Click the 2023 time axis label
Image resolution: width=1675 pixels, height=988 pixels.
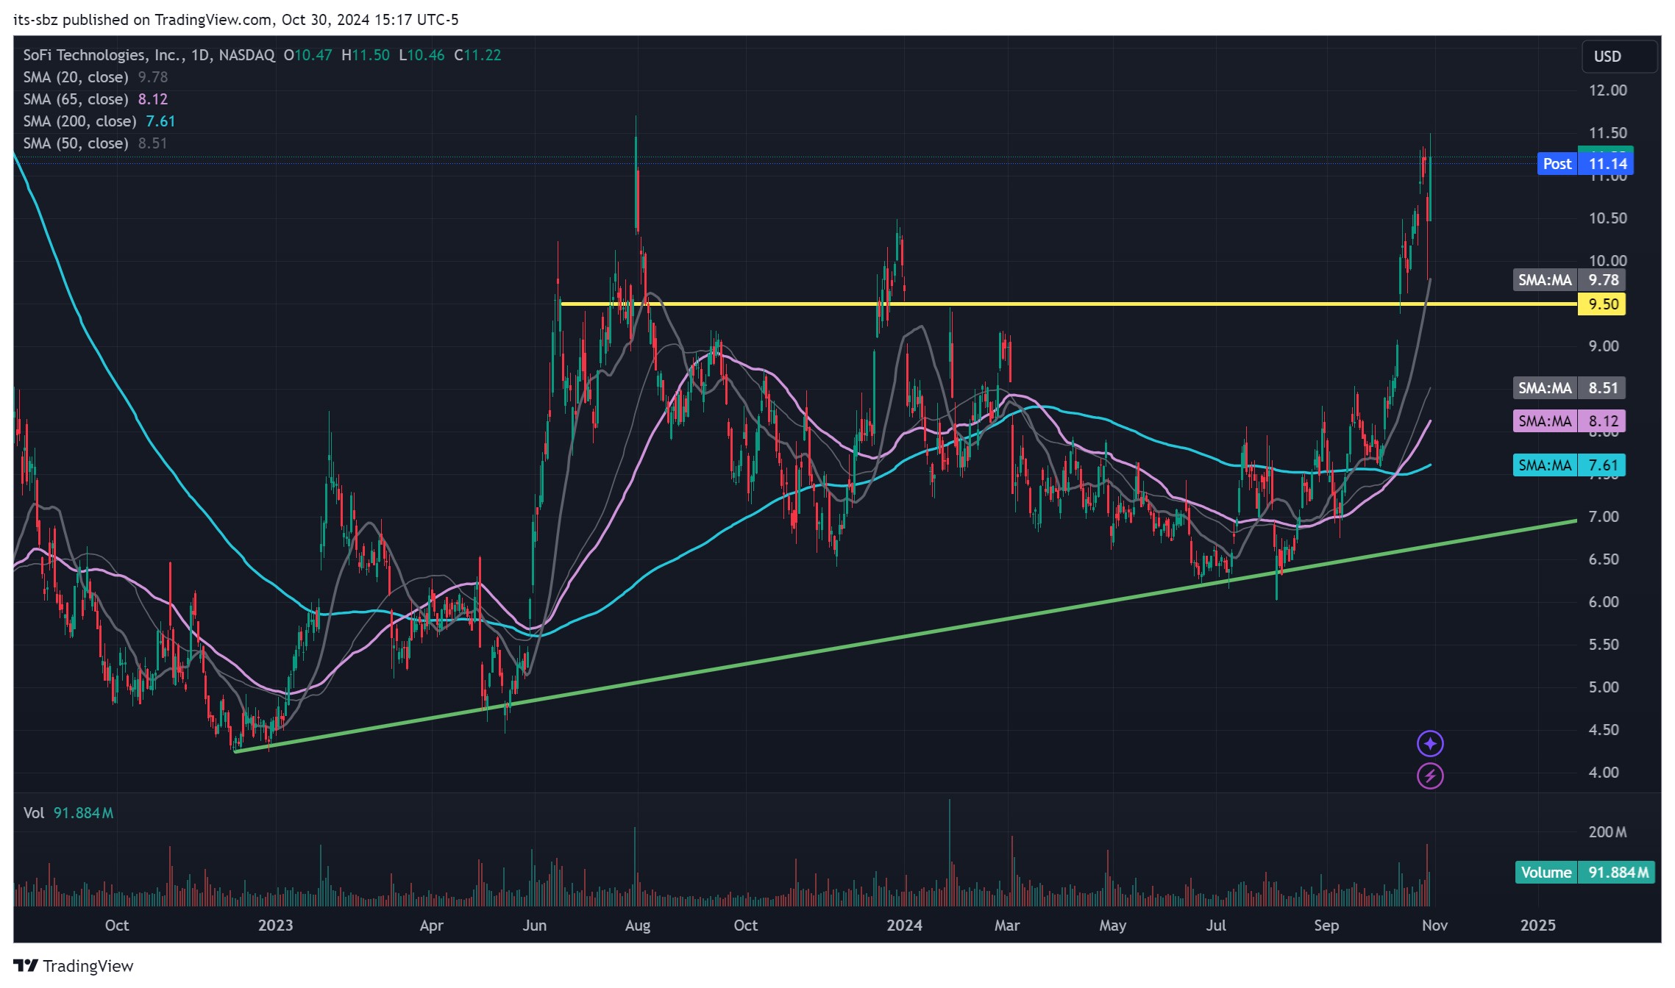(x=275, y=926)
